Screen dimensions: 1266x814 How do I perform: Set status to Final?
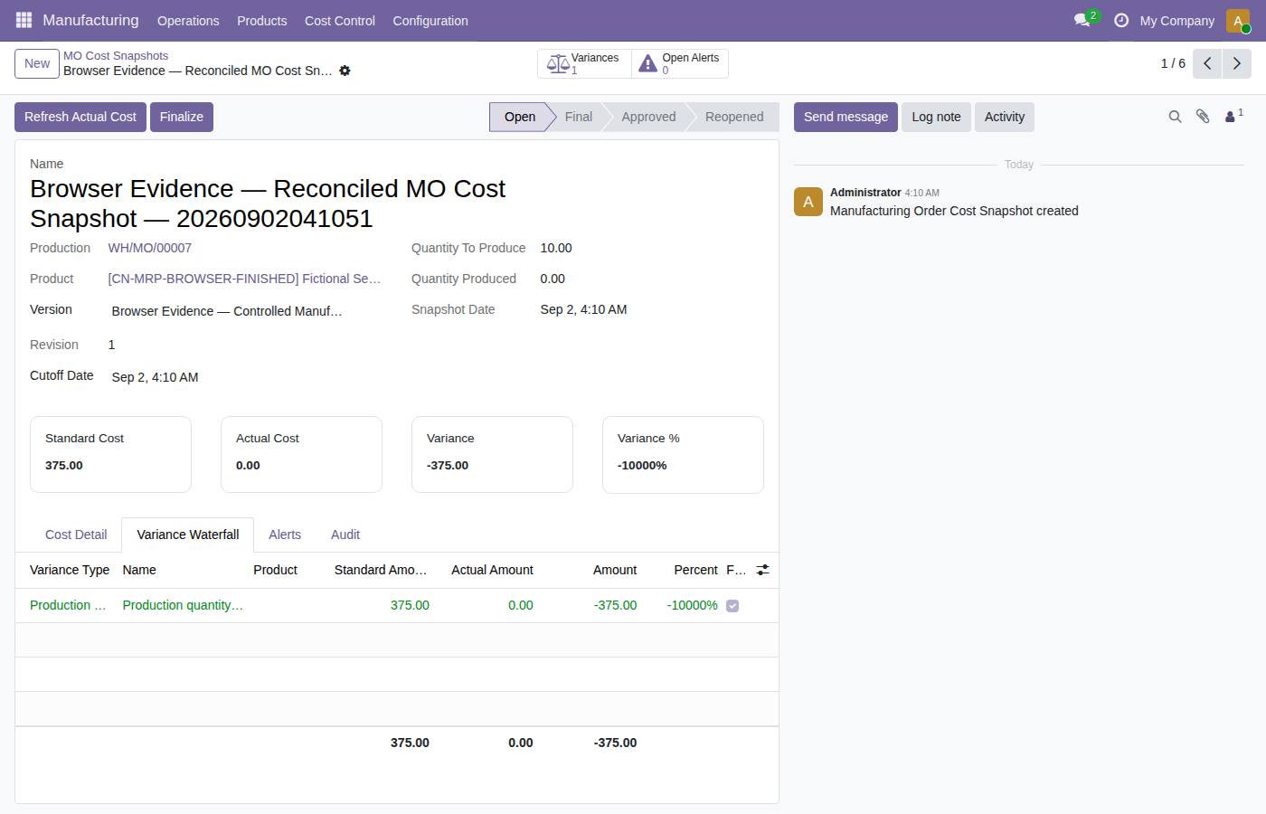pos(578,117)
